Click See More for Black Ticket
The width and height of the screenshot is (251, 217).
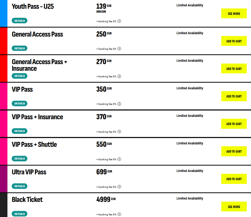coord(234,207)
